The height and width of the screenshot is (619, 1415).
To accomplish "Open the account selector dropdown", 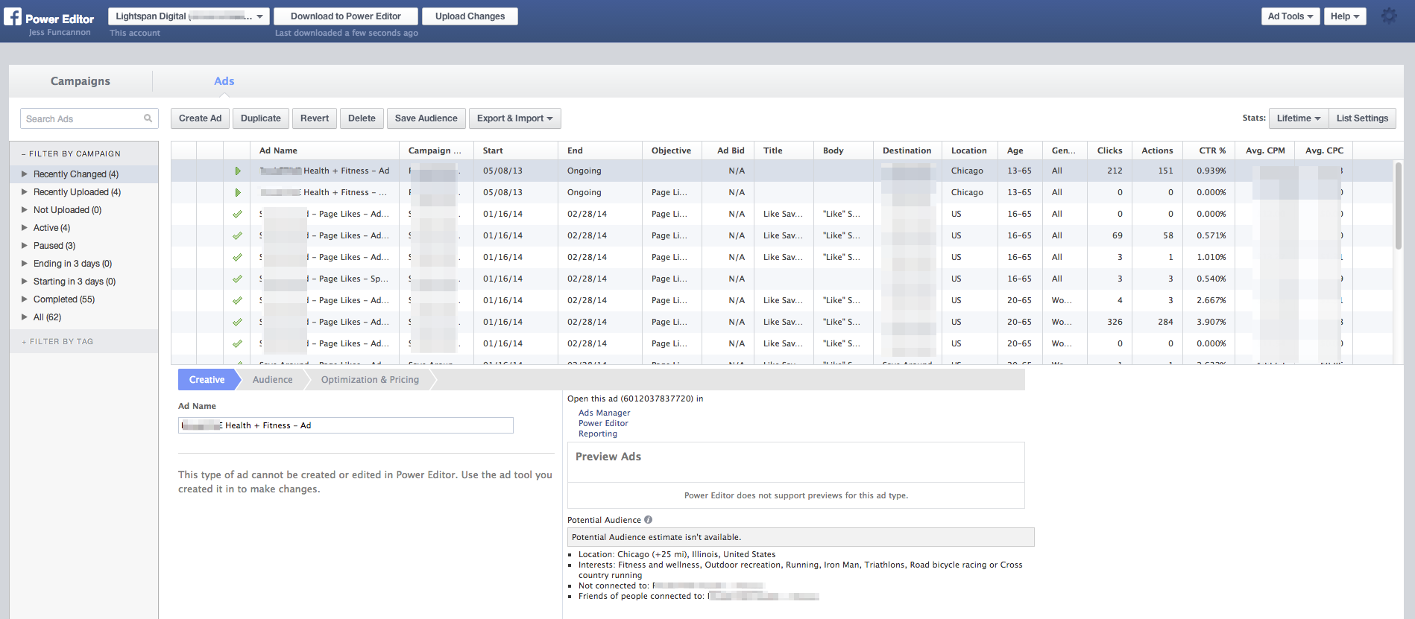I will [189, 16].
